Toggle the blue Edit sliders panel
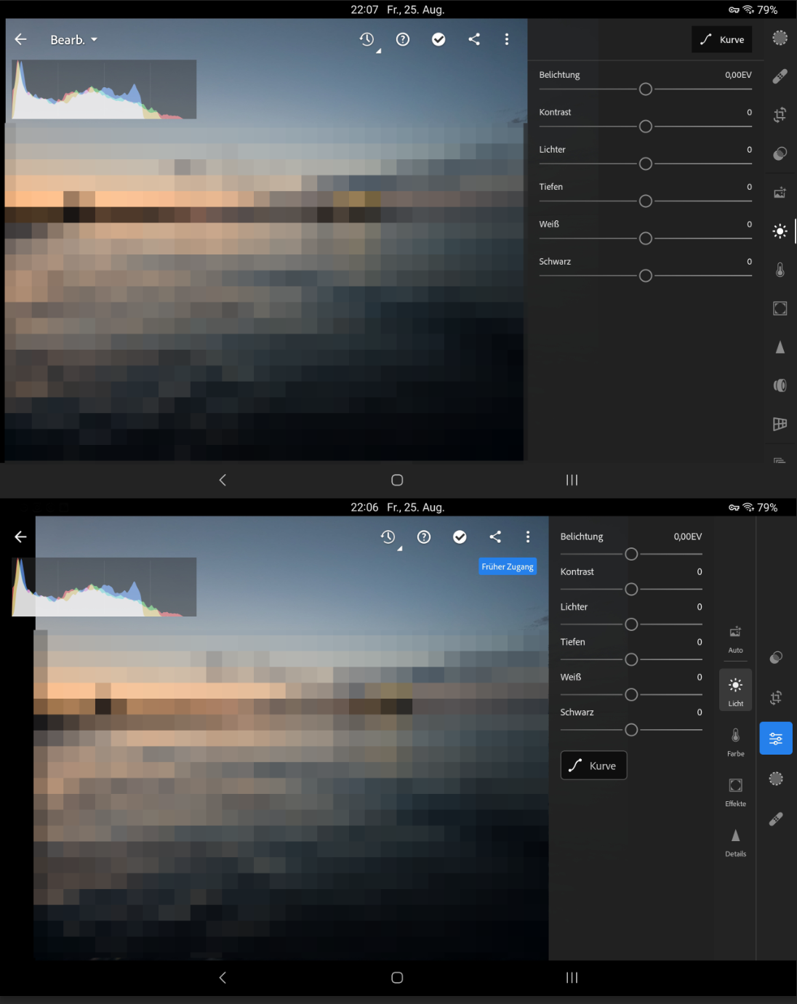 [x=775, y=738]
